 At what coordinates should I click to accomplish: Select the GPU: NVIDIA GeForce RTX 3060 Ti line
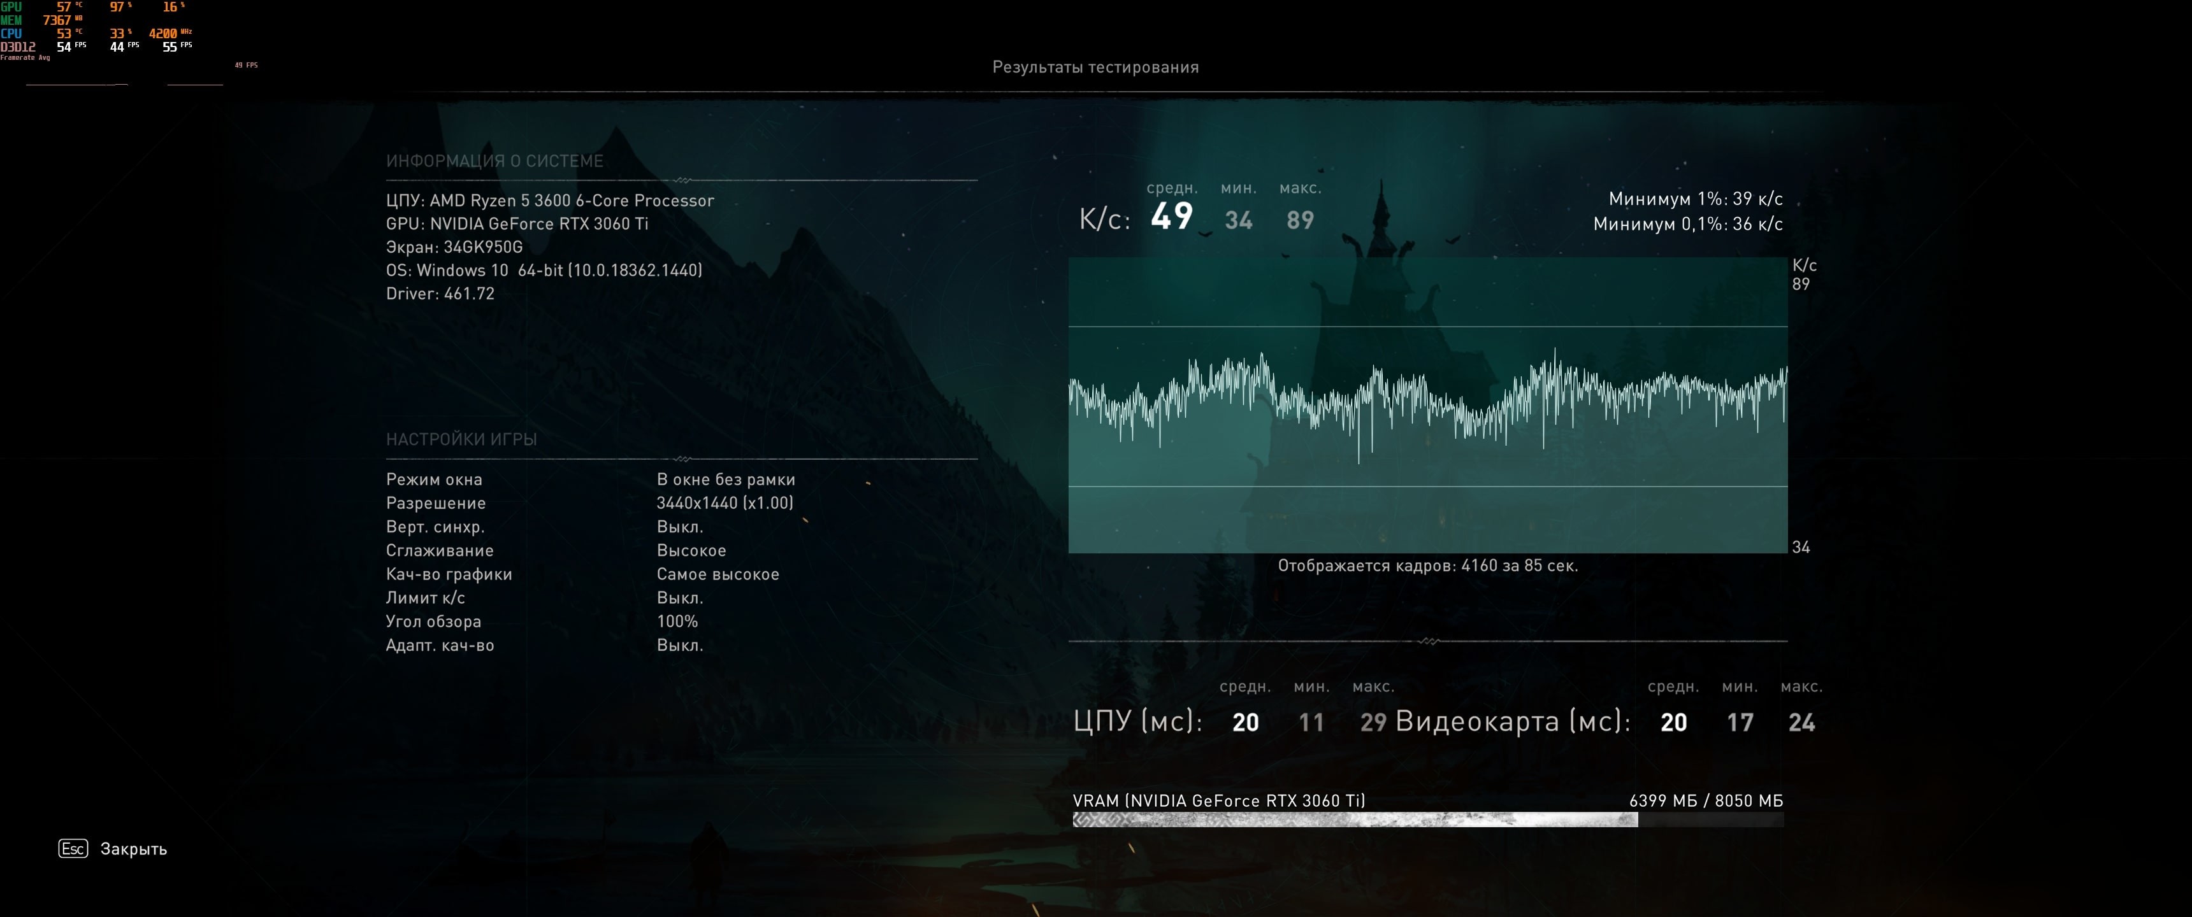(517, 224)
